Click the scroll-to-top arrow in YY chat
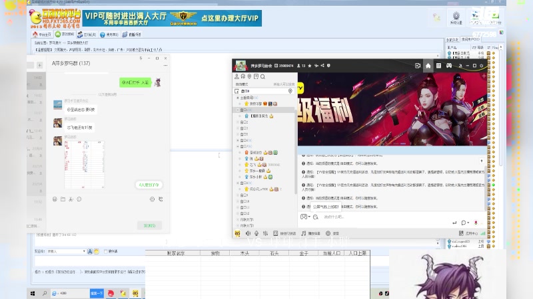The image size is (533, 299). pyautogui.click(x=482, y=161)
